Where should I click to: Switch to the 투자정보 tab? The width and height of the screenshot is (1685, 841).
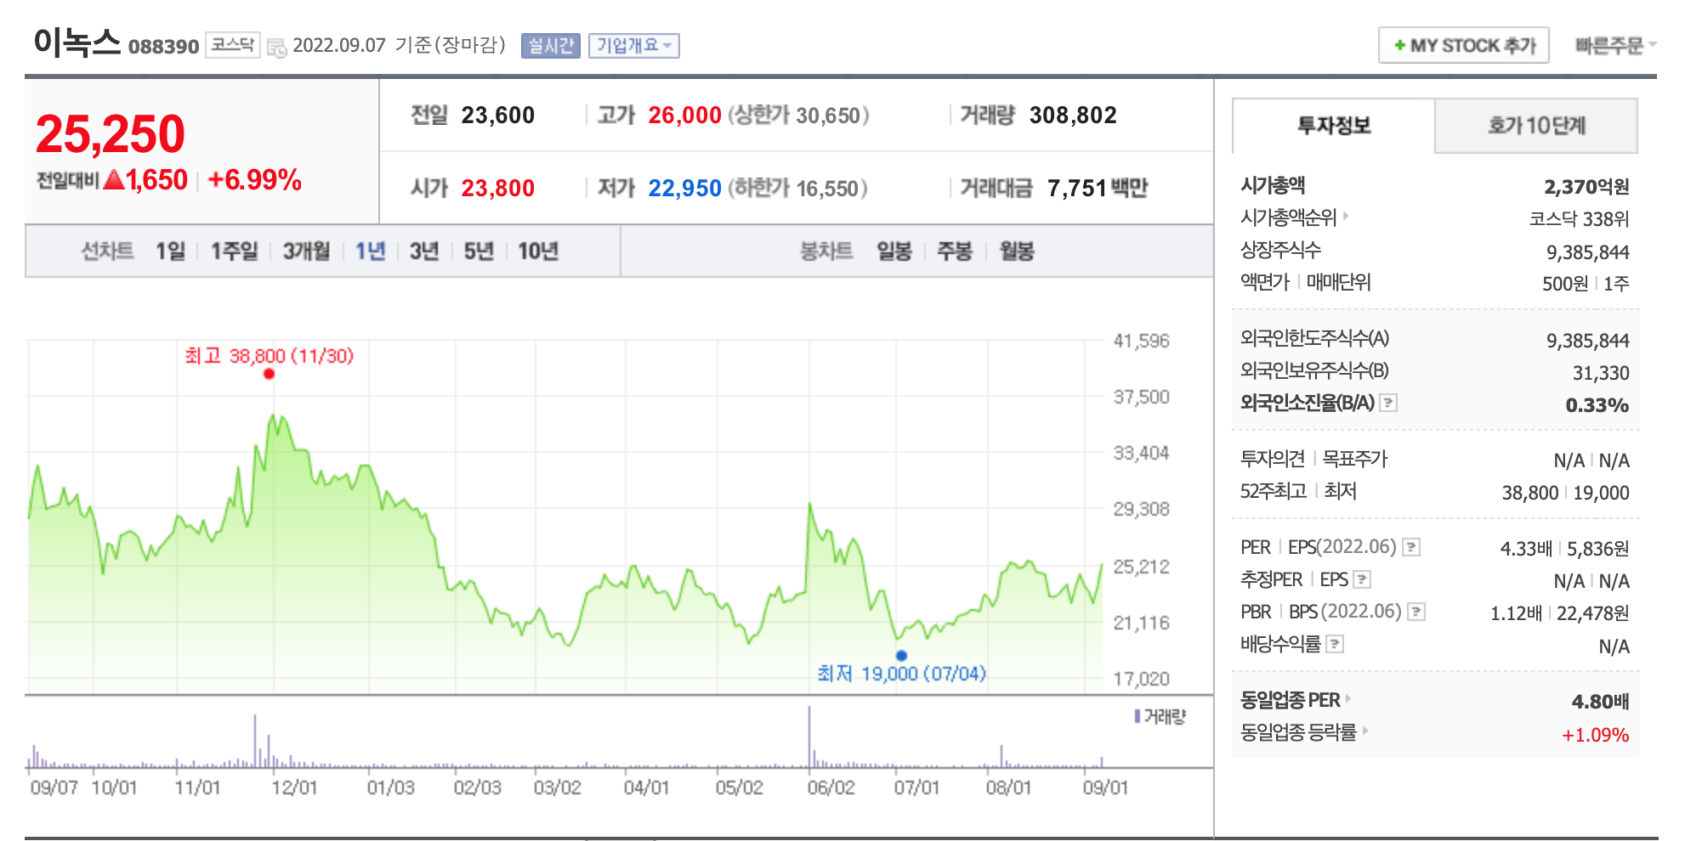coord(1333,126)
